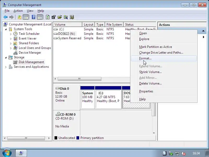This screenshot has height=157, width=209.
Task: Click the Properties/Settings toolbar icon
Action: pos(54,17)
